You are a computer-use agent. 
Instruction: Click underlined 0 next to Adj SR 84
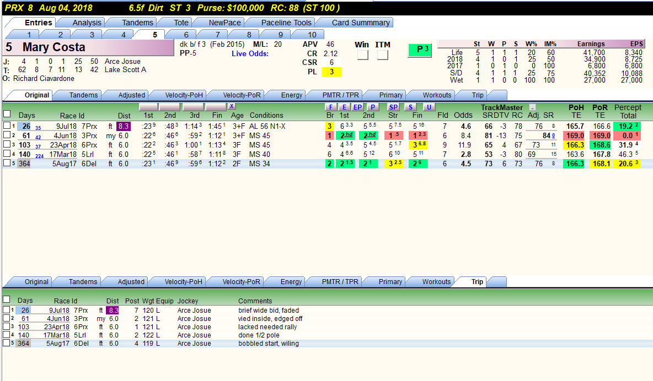554,135
